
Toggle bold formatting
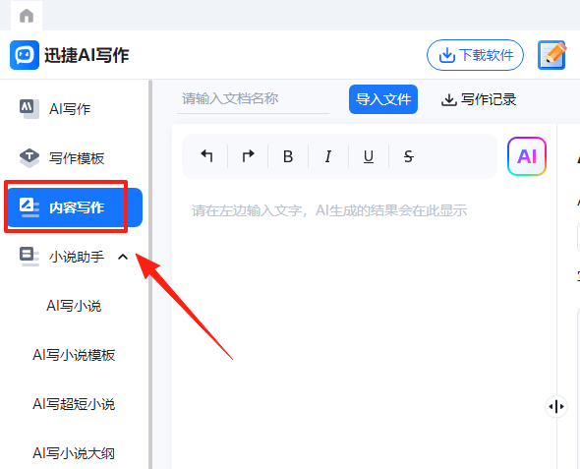pyautogui.click(x=288, y=156)
